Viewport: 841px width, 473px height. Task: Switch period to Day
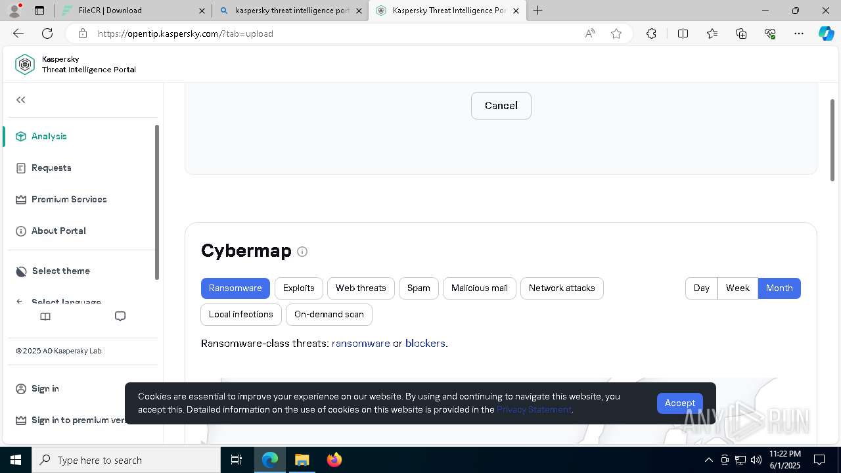click(702, 288)
